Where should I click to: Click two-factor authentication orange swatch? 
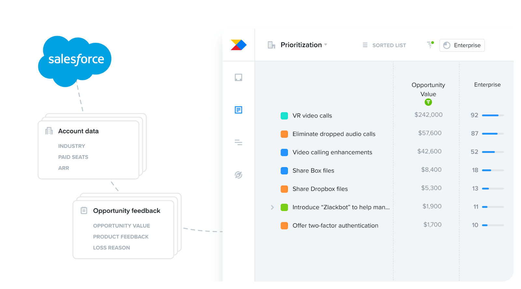click(284, 226)
